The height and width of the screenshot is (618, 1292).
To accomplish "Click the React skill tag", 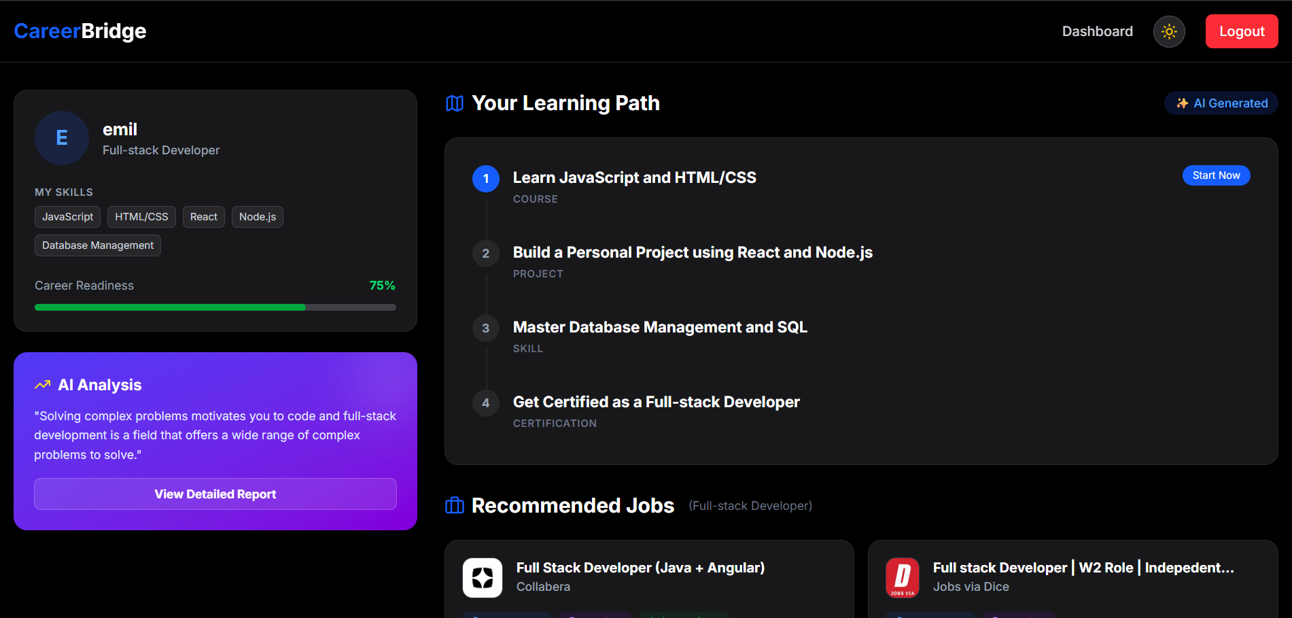I will (204, 217).
